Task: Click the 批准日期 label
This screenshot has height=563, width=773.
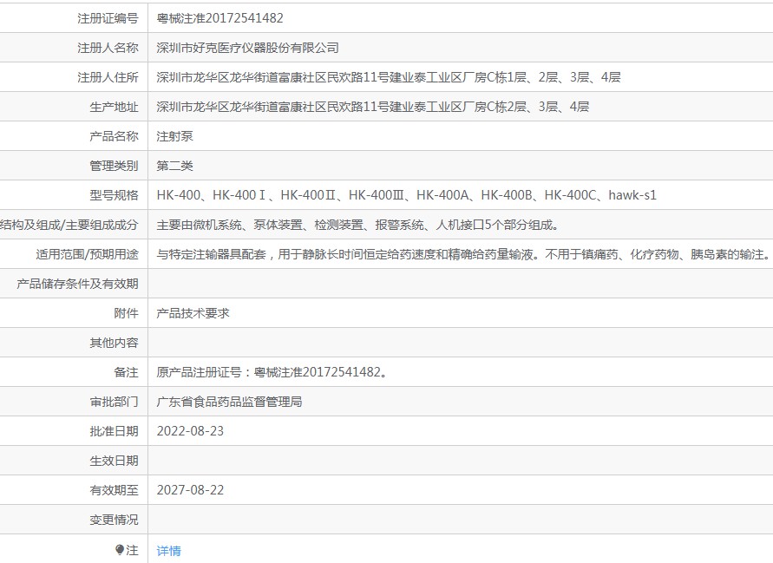Action: click(x=114, y=431)
